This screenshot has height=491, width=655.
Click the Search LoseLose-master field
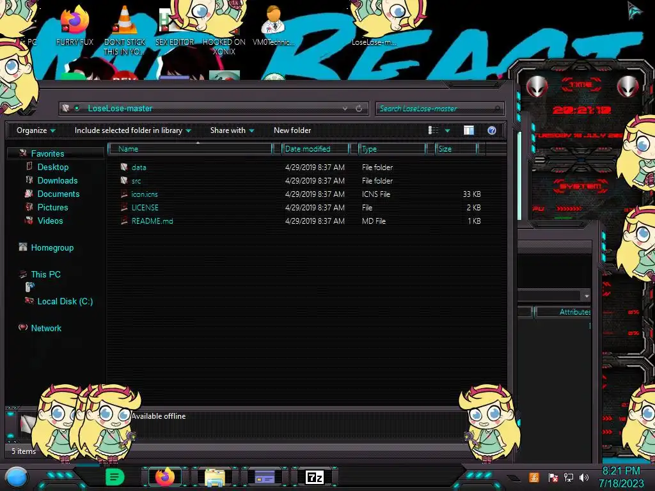pyautogui.click(x=439, y=109)
